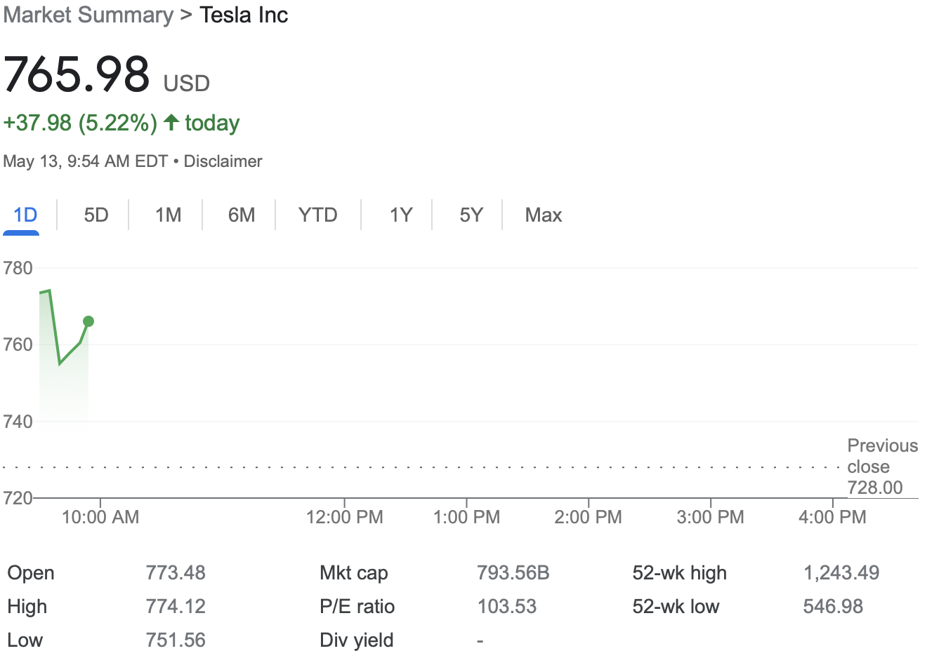Click the +37.98 (5.22%) change text
The image size is (927, 658).
[x=80, y=123]
